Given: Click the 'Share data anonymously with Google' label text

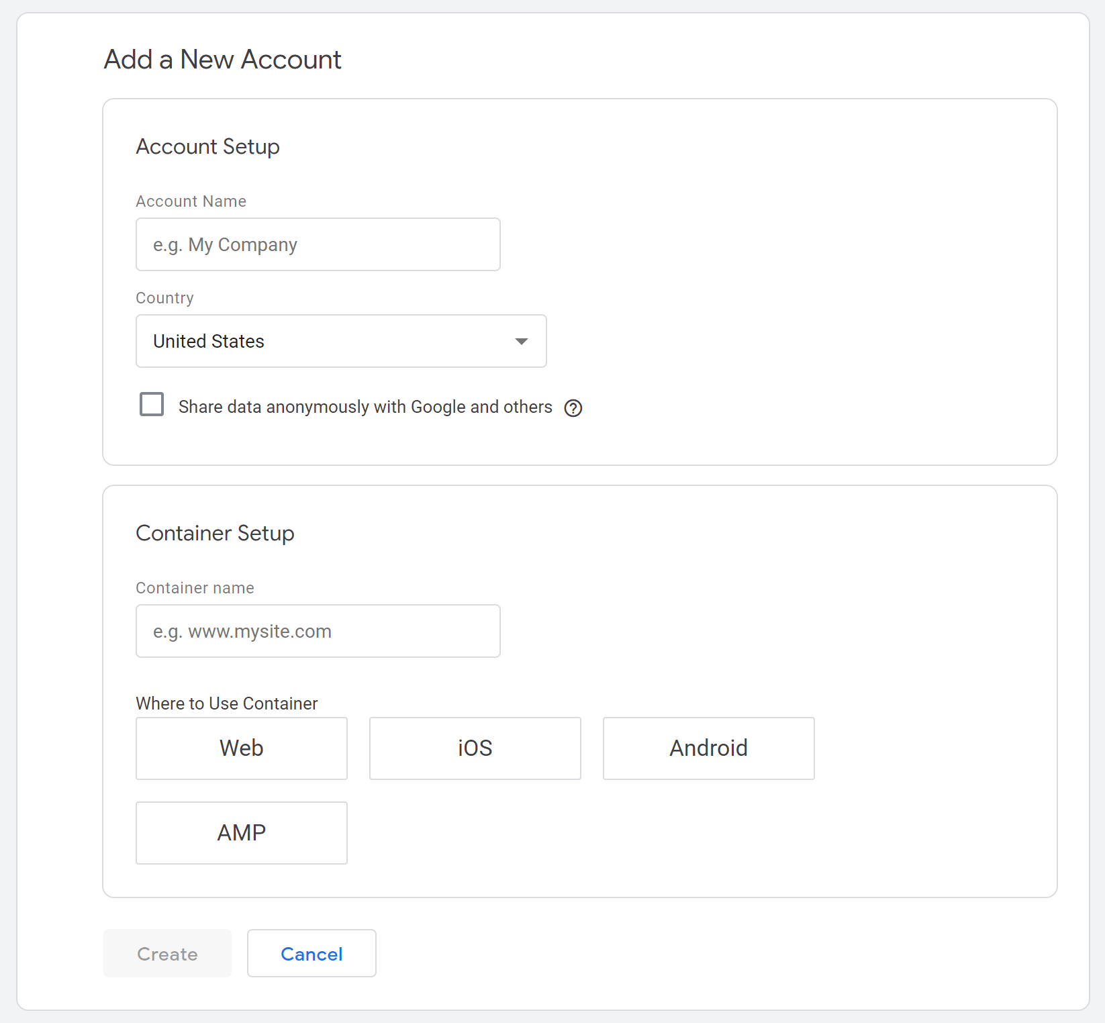Looking at the screenshot, I should click(365, 407).
